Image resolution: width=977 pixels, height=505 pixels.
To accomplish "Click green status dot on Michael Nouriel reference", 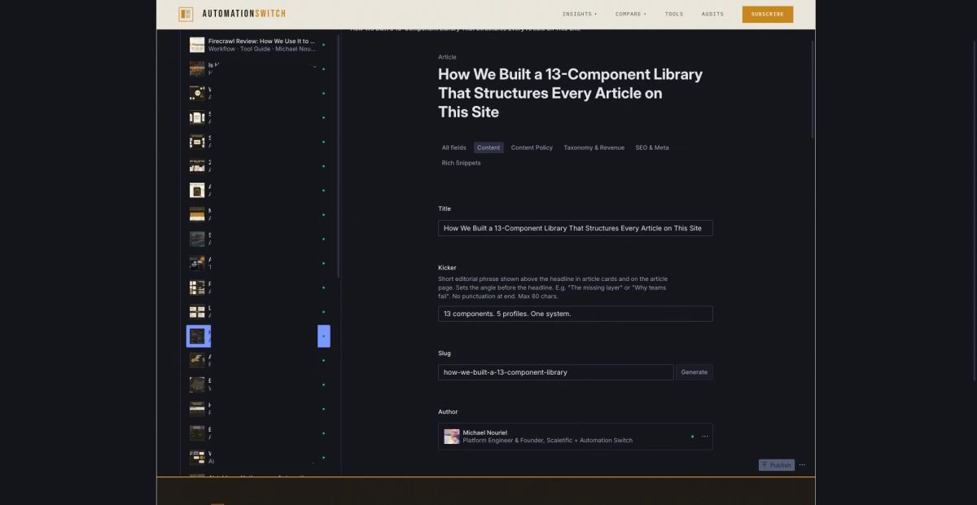I will pyautogui.click(x=692, y=436).
